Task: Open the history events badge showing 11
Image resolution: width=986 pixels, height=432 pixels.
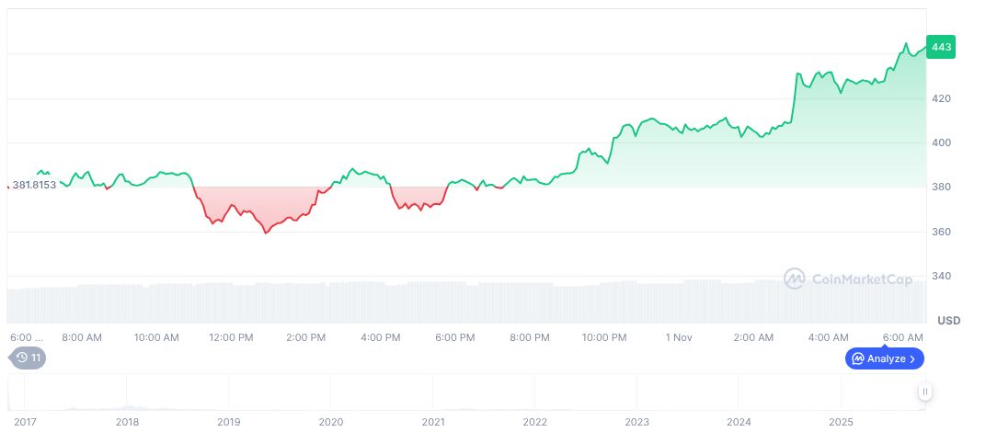Action: 28,358
